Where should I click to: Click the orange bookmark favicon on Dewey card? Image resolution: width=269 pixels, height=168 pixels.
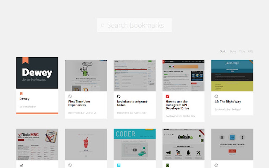tap(21, 94)
